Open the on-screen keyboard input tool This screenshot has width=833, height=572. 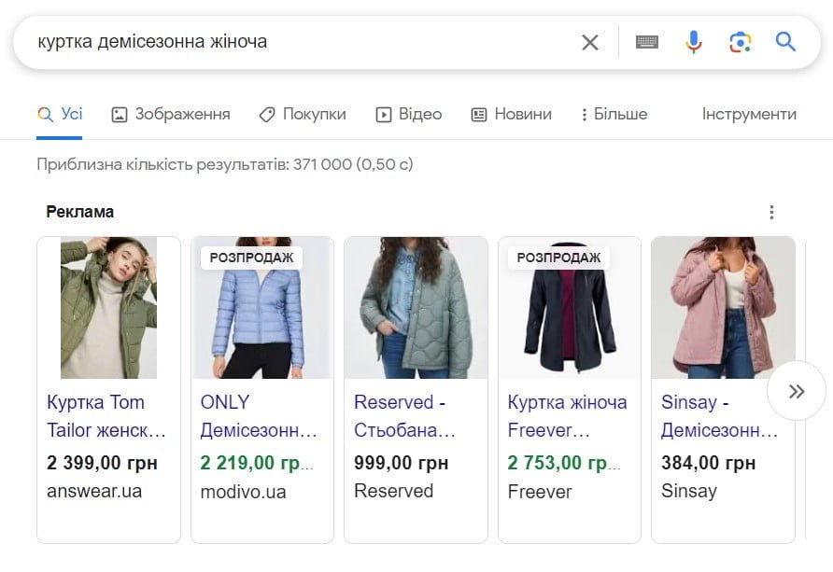647,42
